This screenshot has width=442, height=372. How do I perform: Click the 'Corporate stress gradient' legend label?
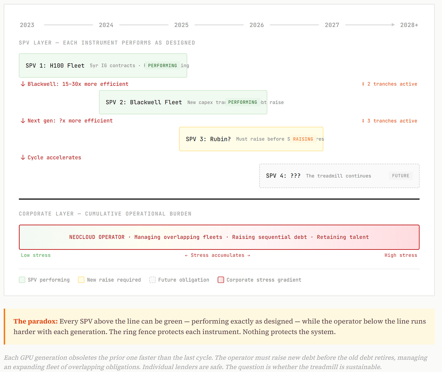[264, 280]
